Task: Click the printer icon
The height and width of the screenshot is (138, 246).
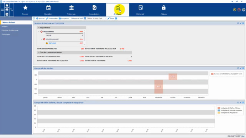Action: 7,10
